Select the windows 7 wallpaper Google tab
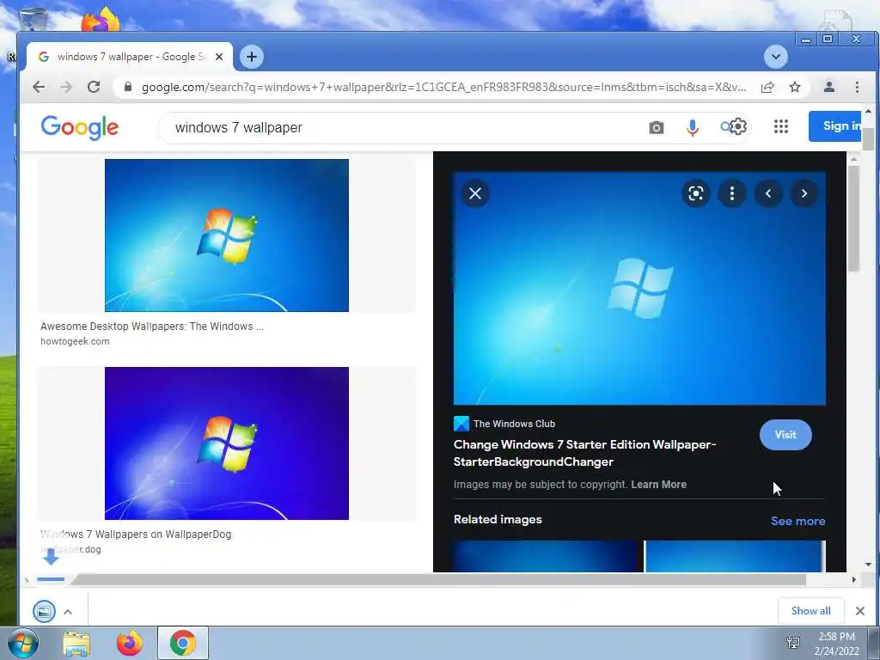The width and height of the screenshot is (880, 660). click(131, 57)
